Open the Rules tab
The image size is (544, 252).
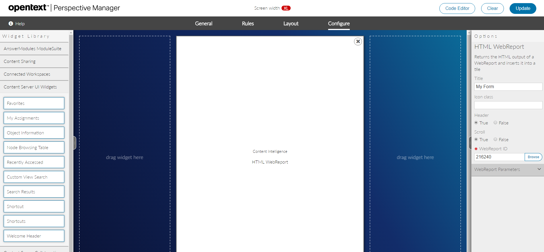(x=248, y=24)
